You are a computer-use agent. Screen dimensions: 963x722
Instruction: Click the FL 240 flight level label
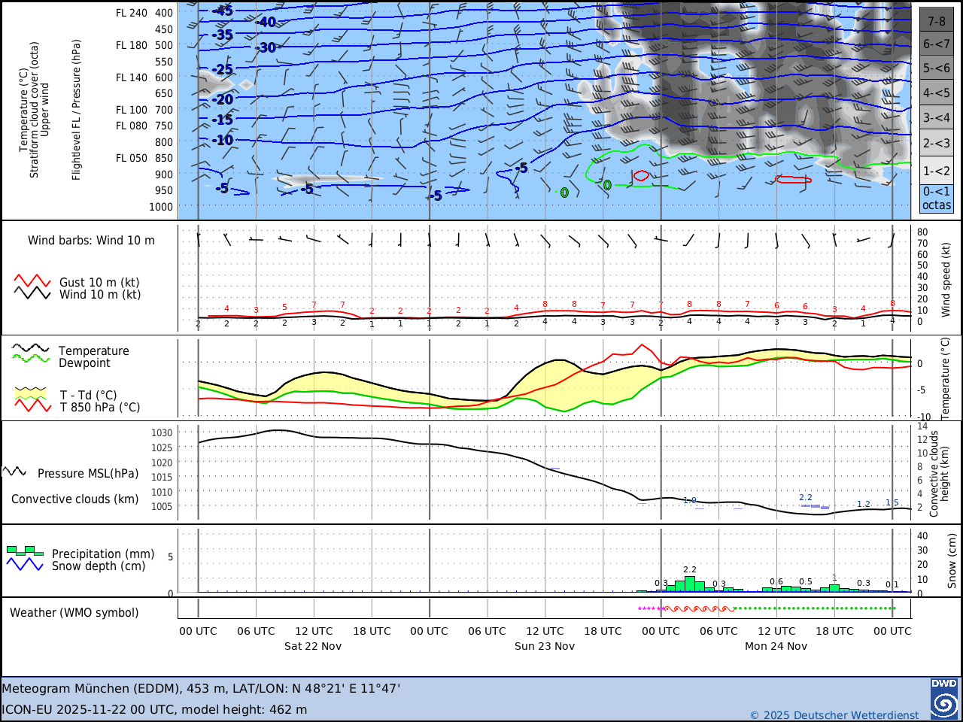click(x=132, y=13)
